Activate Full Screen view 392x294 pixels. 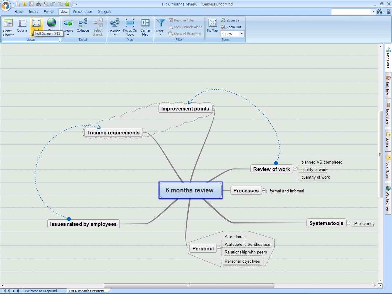pyautogui.click(x=36, y=24)
